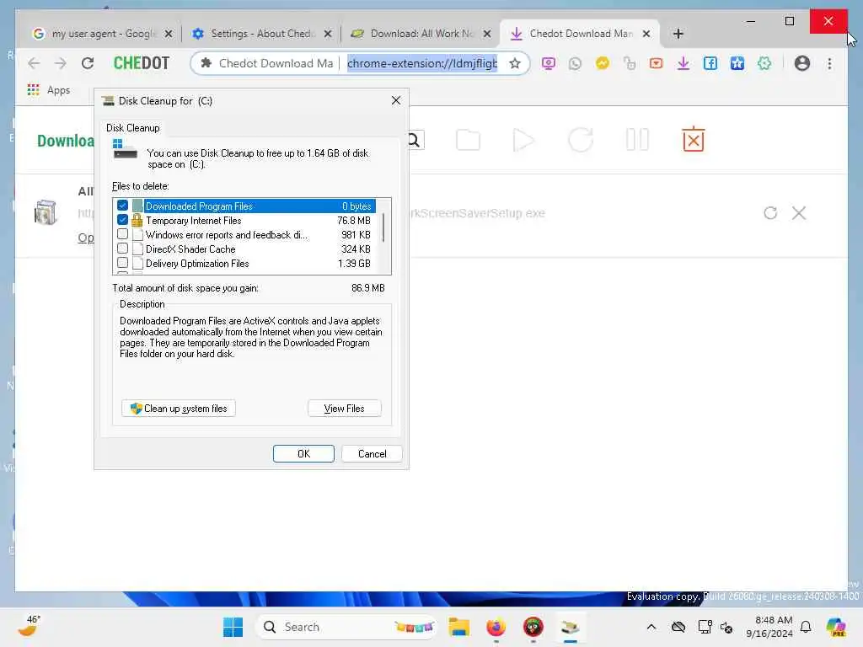
Task: Uncheck Temporary Internet Files checkbox
Action: pyautogui.click(x=122, y=220)
